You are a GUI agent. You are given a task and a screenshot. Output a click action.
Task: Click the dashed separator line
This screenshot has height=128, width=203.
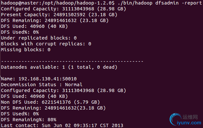(72, 61)
